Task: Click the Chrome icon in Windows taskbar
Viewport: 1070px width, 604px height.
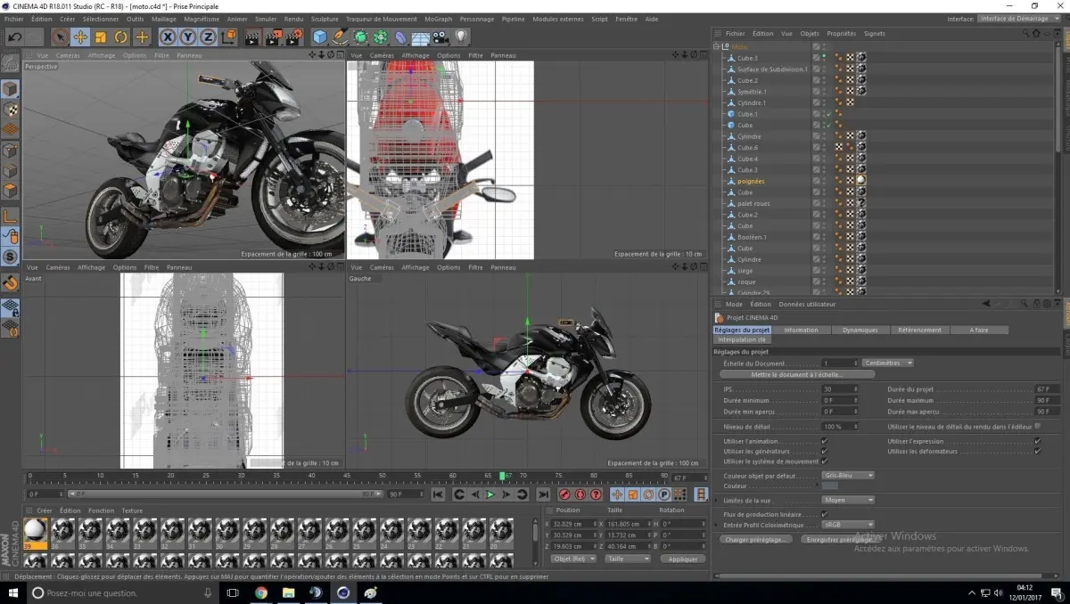Action: pos(261,592)
